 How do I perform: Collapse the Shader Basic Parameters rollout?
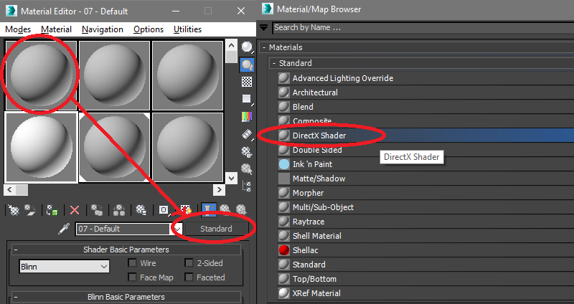[15, 250]
